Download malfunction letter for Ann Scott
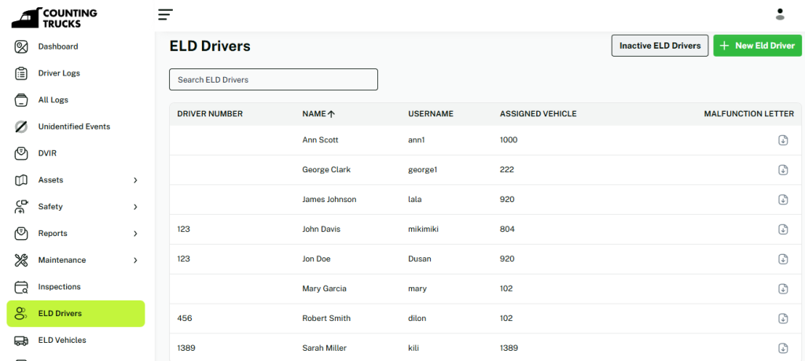805x361 pixels. pos(783,140)
